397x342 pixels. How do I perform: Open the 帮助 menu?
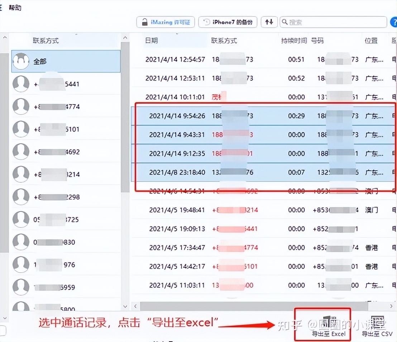click(x=15, y=7)
